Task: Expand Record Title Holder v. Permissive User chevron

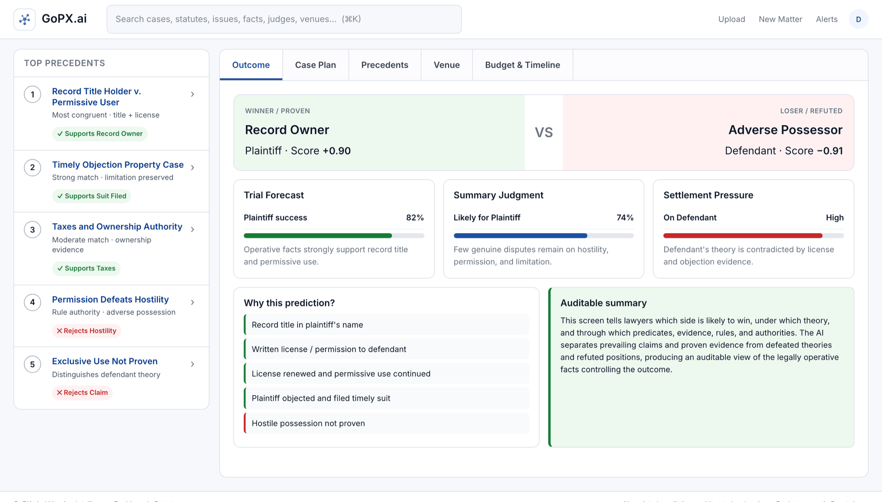Action: coord(193,94)
